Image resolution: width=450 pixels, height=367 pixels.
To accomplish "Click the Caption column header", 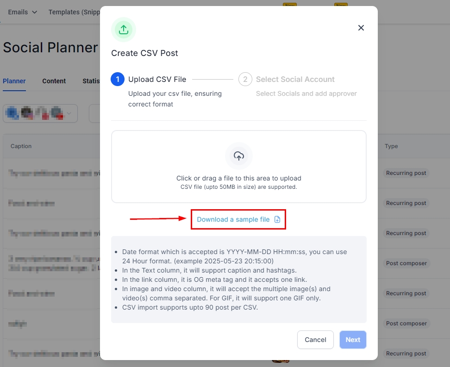I will point(21,146).
